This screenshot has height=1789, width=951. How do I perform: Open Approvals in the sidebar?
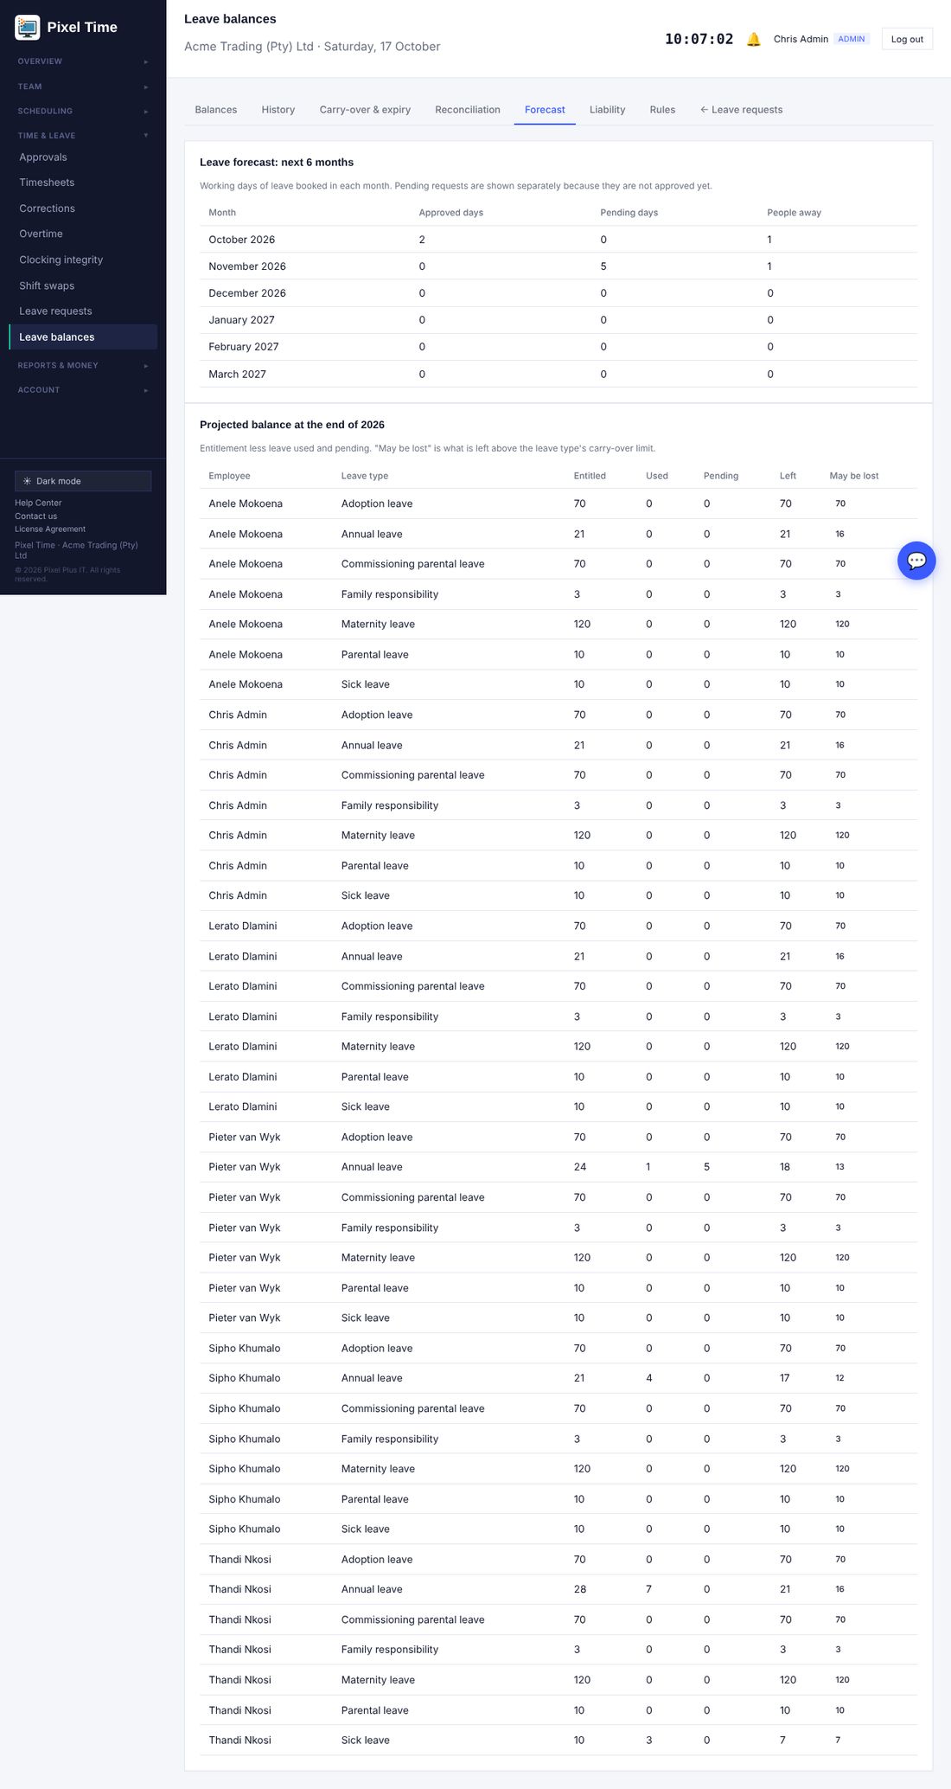pyautogui.click(x=83, y=157)
